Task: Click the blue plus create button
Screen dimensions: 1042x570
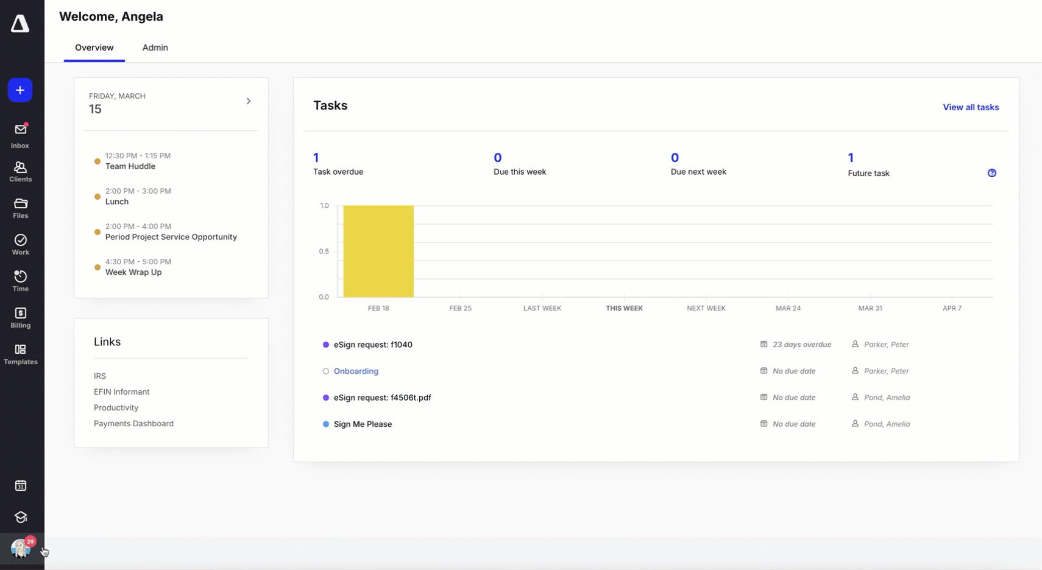Action: [x=20, y=90]
